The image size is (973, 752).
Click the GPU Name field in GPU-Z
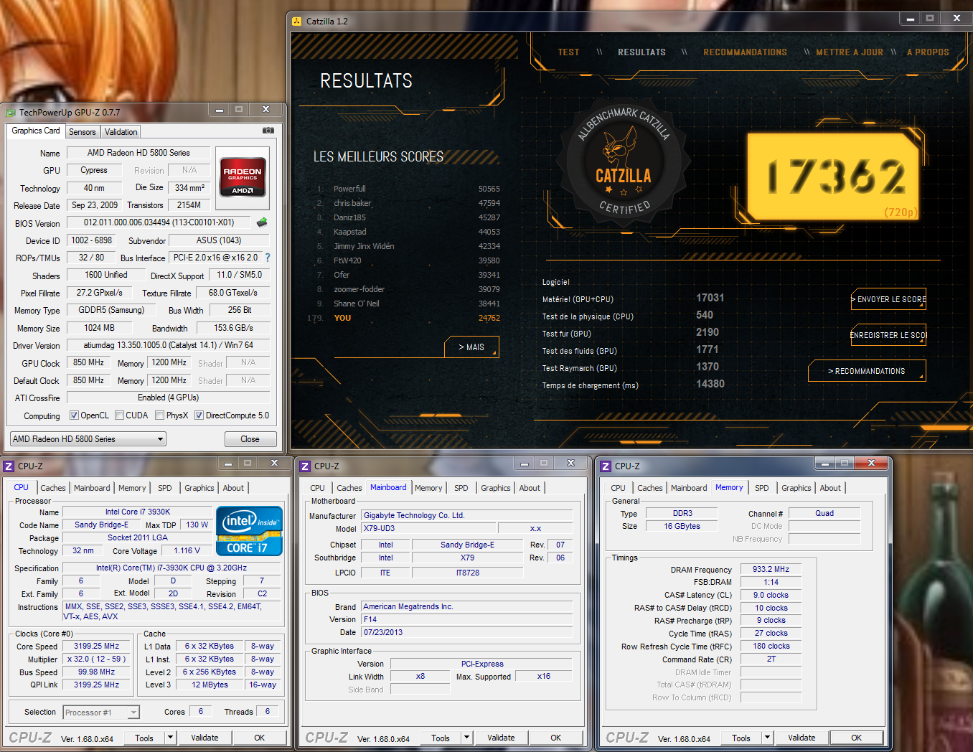[x=138, y=153]
